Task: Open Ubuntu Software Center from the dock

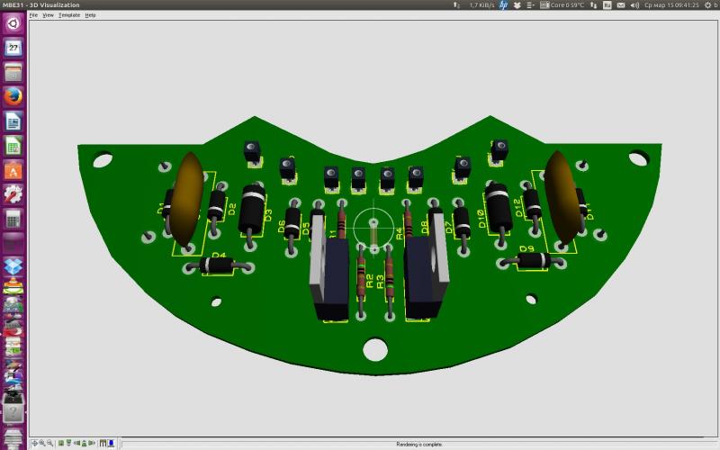Action: pyautogui.click(x=13, y=169)
